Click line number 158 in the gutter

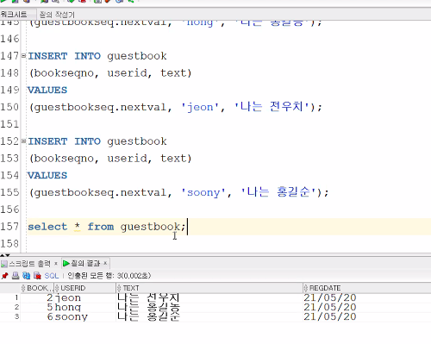pos(9,244)
